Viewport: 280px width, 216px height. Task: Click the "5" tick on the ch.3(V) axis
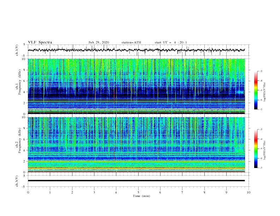coord(25,176)
